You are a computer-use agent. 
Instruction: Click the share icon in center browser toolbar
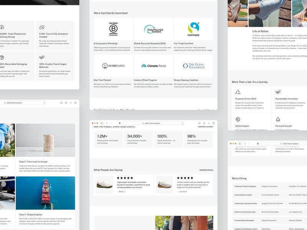[204, 123]
